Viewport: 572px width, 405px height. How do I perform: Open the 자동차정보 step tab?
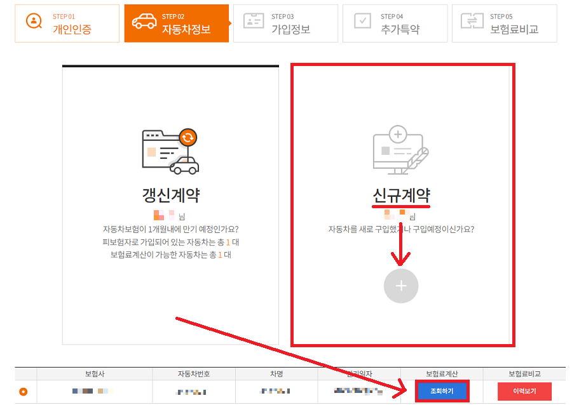(177, 23)
